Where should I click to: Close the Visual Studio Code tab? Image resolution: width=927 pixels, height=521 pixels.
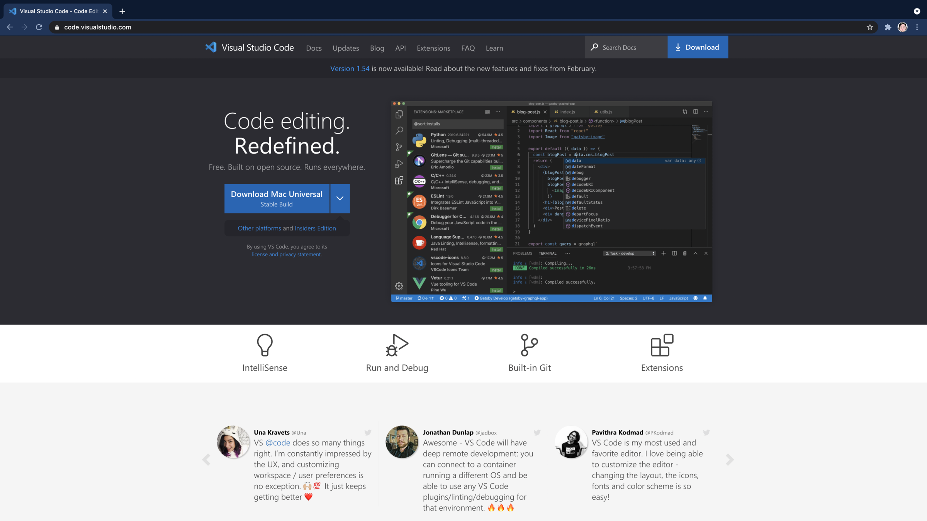(x=105, y=11)
